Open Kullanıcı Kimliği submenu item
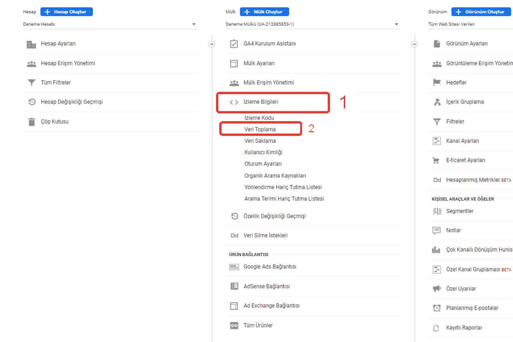Viewport: 513px width, 342px height. click(263, 152)
